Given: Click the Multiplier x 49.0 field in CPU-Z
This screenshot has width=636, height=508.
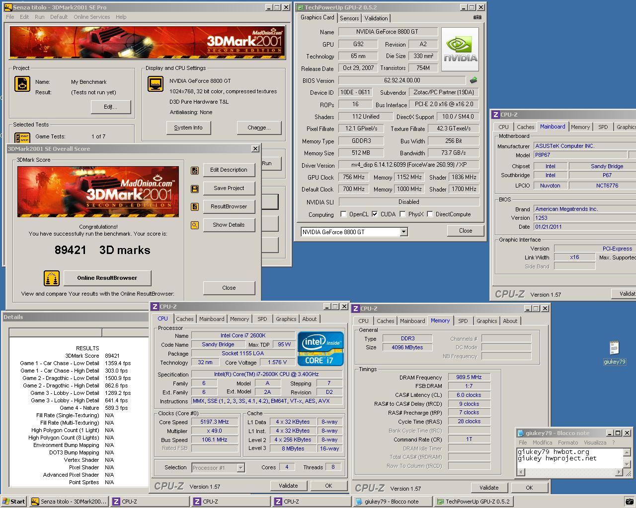Looking at the screenshot, I should pos(214,431).
